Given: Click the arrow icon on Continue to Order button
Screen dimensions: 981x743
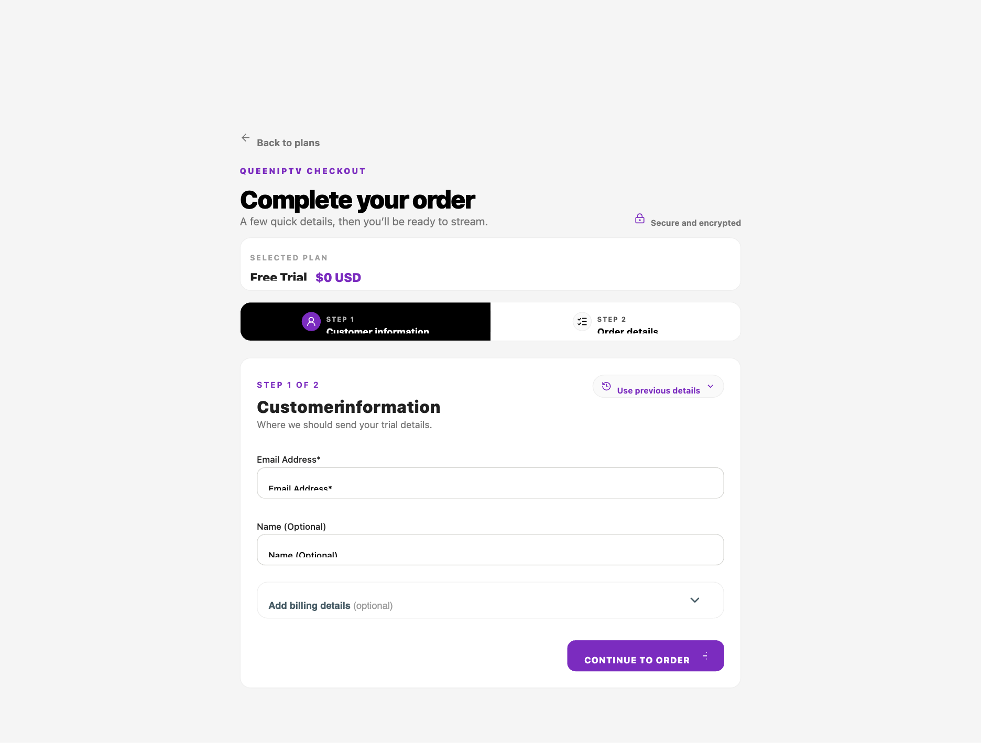Looking at the screenshot, I should point(705,655).
